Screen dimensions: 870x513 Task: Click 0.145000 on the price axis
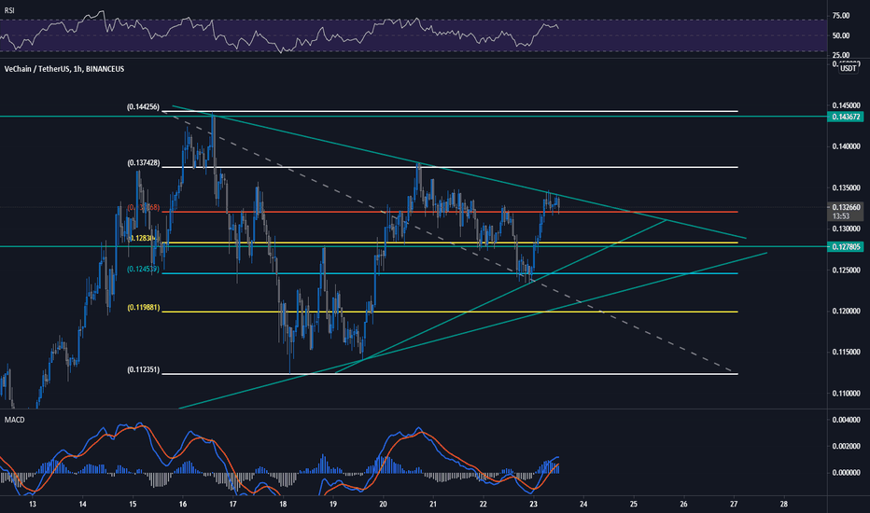(846, 105)
